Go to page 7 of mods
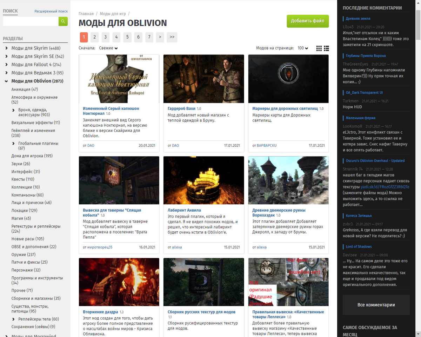This screenshot has width=421, height=337. (x=149, y=37)
